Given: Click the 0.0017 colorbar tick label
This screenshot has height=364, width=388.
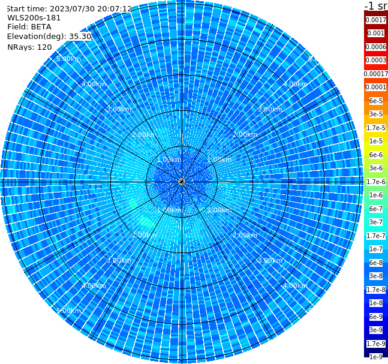Looking at the screenshot, I should (x=375, y=20).
